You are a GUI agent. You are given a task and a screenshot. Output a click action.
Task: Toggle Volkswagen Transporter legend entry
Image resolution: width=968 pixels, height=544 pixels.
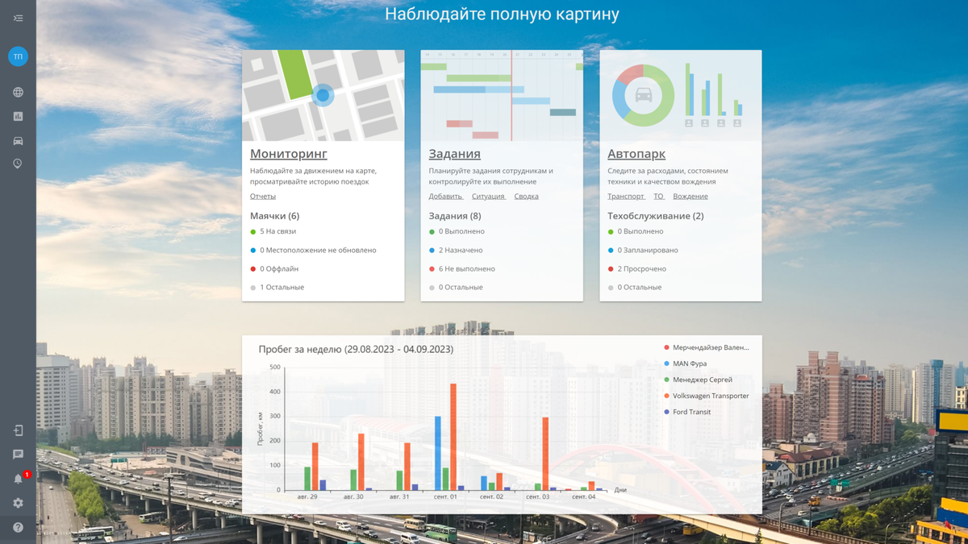click(706, 396)
